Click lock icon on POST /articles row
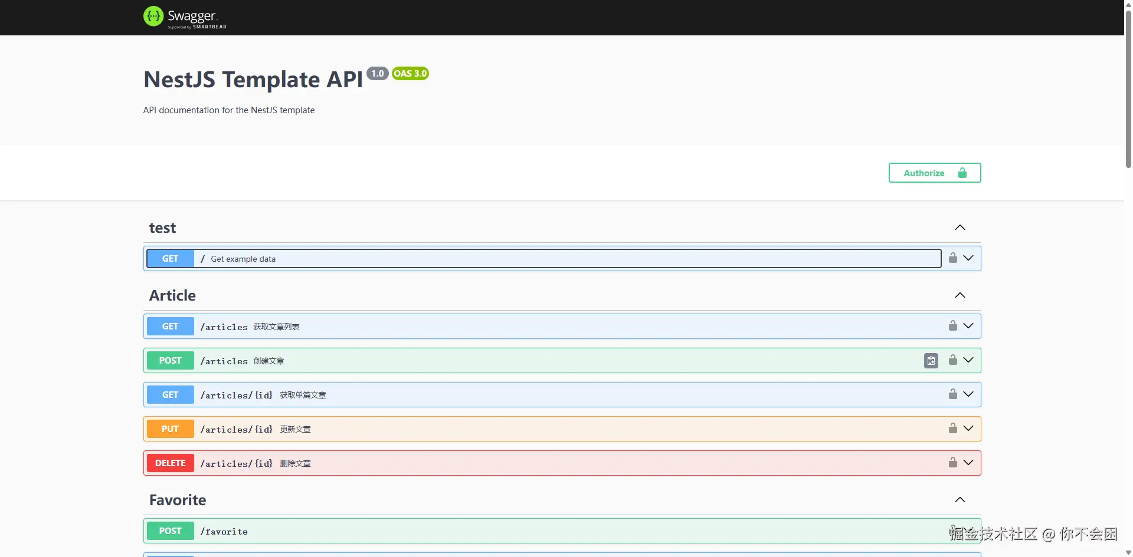Screen dimensions: 1133x557 point(953,360)
